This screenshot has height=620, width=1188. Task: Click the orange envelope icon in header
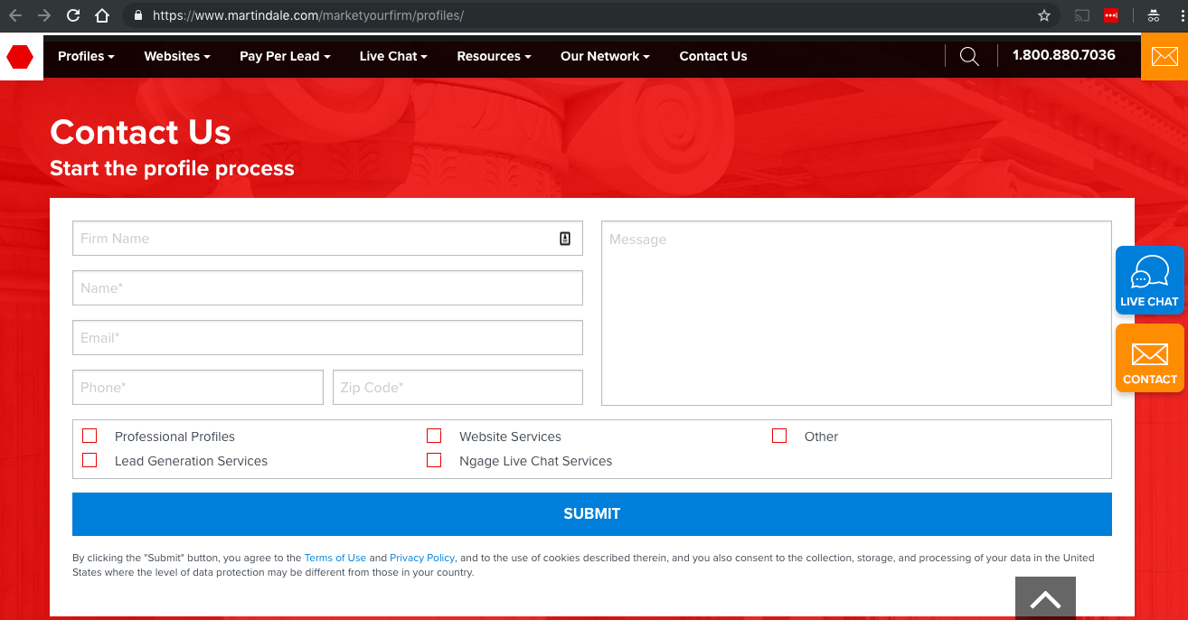[1164, 56]
